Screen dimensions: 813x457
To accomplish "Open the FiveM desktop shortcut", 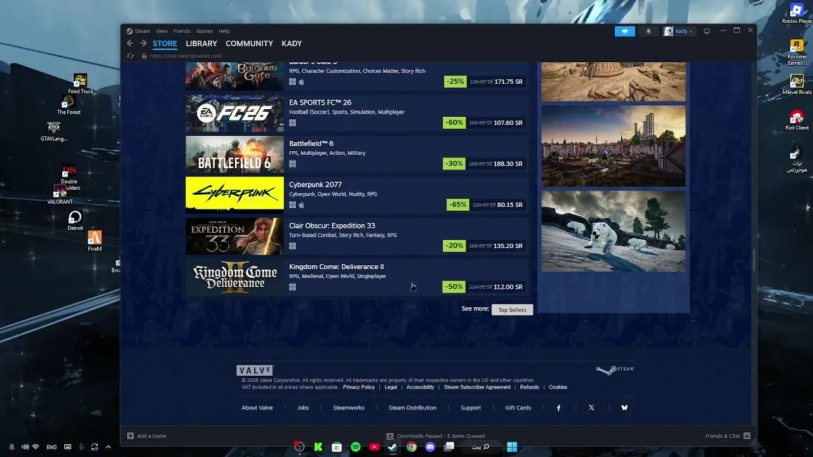I will tap(95, 241).
